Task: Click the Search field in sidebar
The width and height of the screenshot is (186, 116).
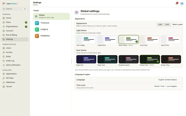Action: (x=15, y=9)
